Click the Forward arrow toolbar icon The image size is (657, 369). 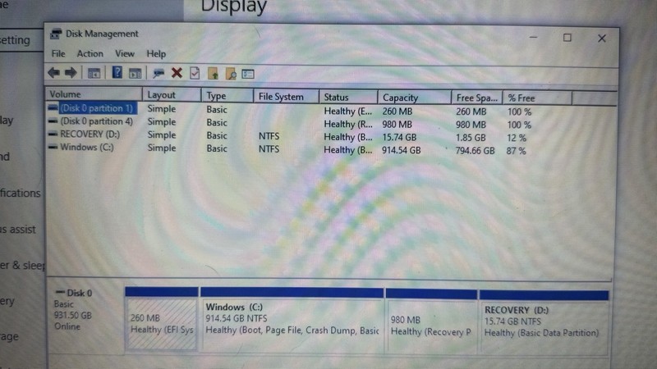click(71, 73)
